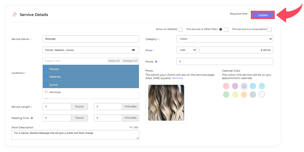Screen dimensions: 304x152
Task: Uncheck the Waterloo location
Action: [46, 77]
